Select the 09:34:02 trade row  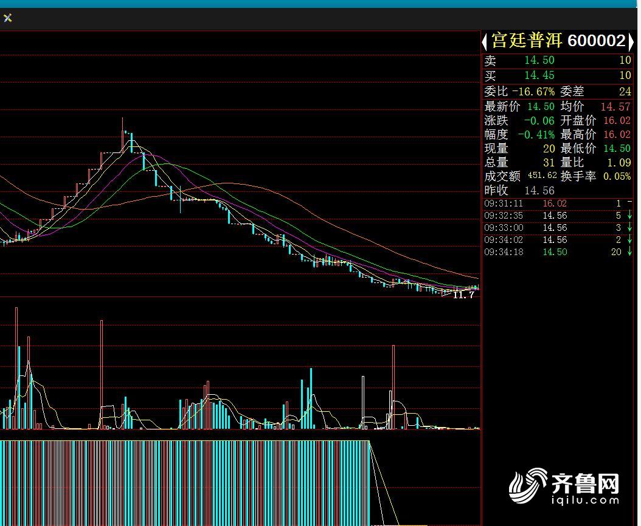558,240
